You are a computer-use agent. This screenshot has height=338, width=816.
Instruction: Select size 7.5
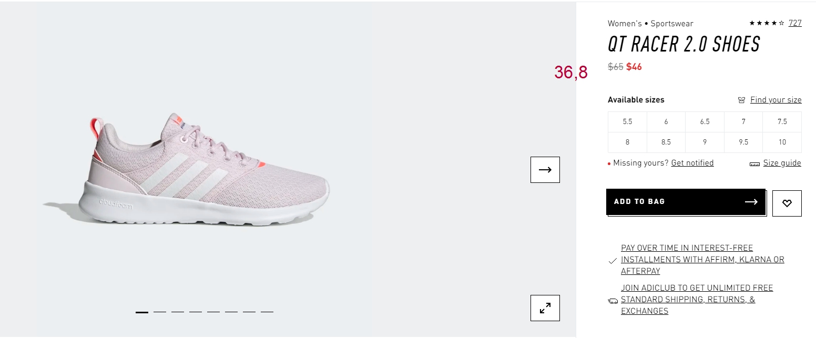click(782, 121)
